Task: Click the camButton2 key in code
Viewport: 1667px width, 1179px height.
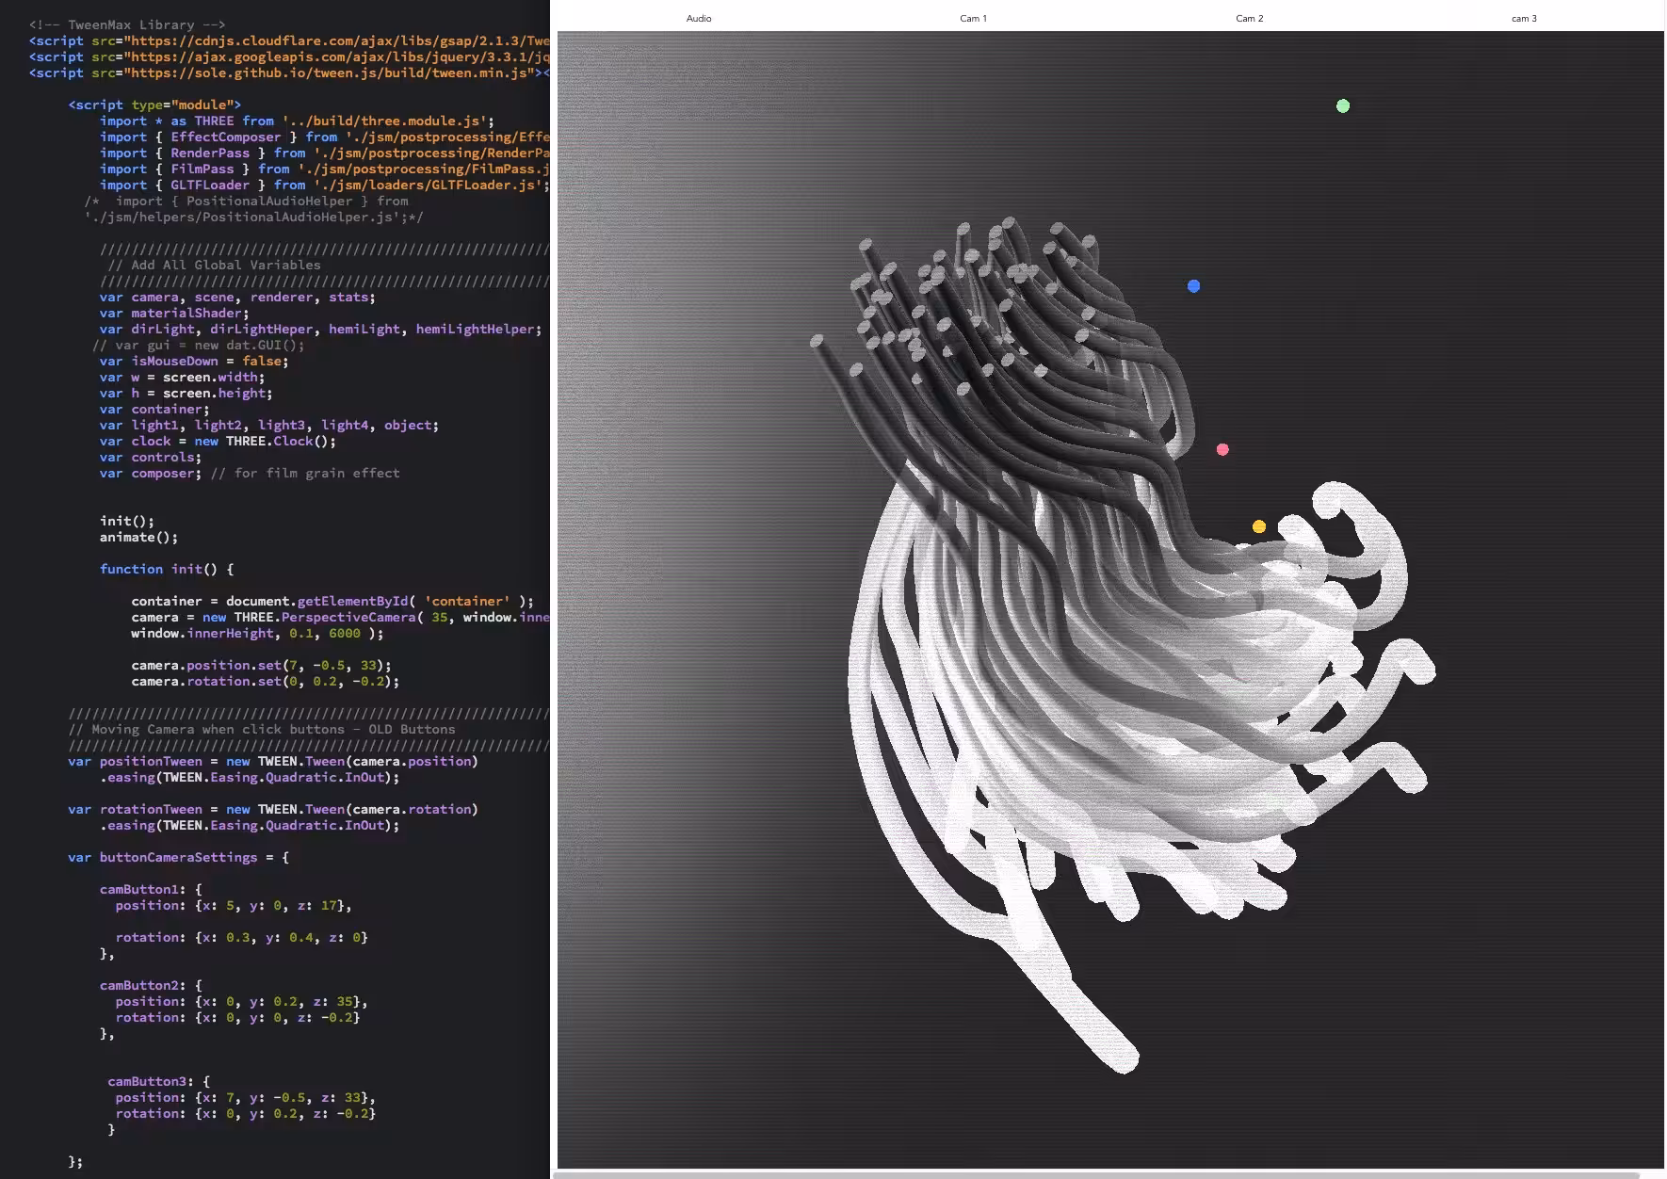Action: click(142, 985)
